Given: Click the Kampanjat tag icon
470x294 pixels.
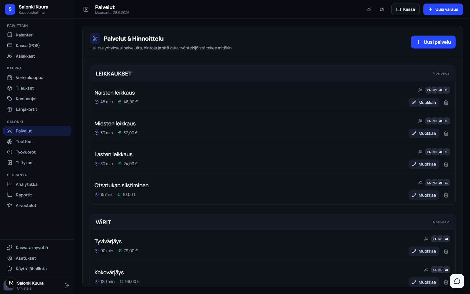Looking at the screenshot, I should pos(10,99).
